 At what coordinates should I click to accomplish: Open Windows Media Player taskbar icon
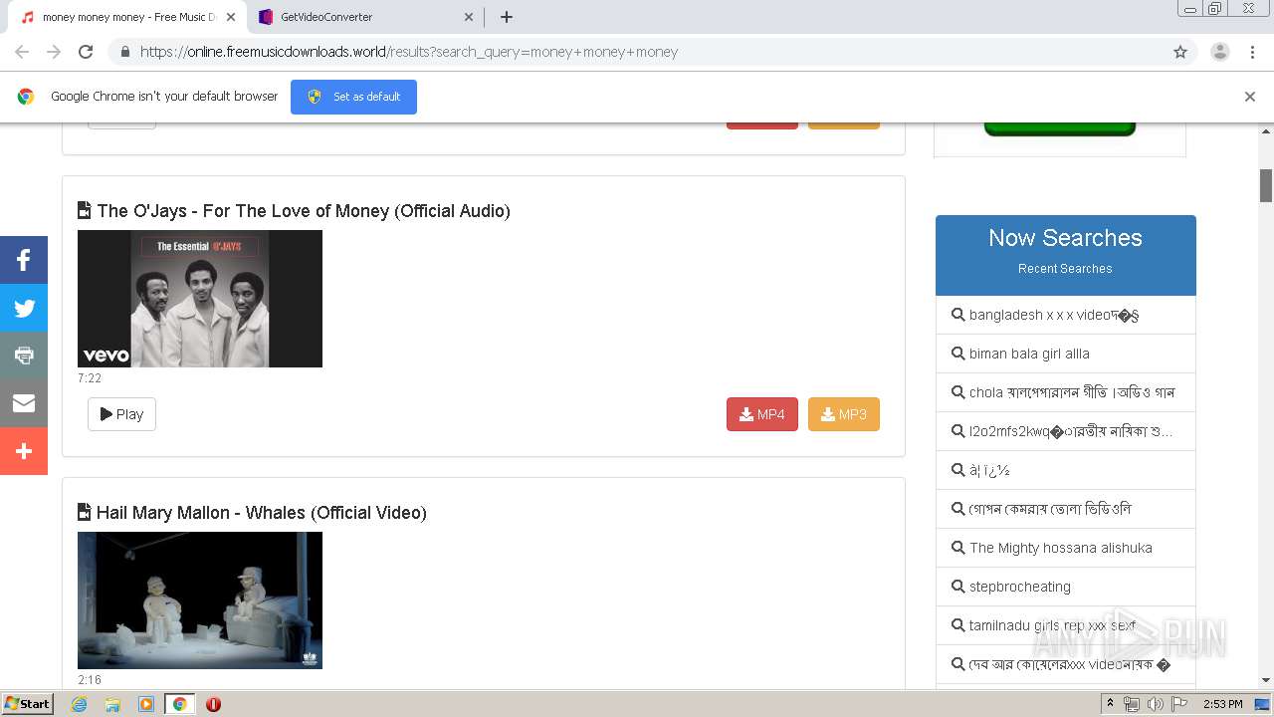pyautogui.click(x=146, y=704)
